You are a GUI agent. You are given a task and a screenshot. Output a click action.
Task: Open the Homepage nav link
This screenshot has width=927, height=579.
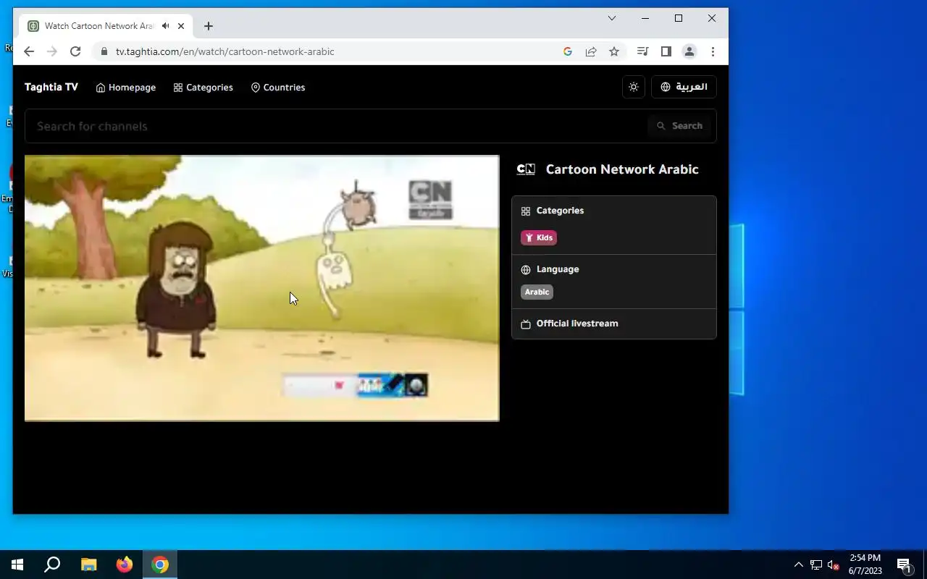125,88
